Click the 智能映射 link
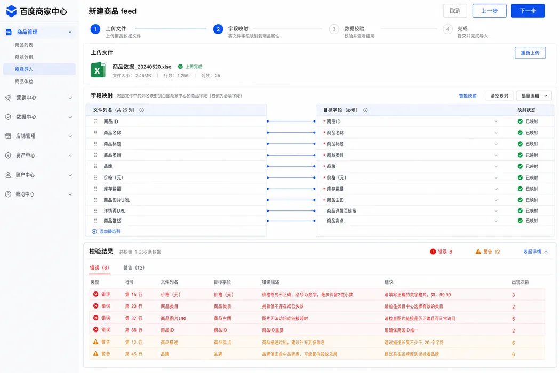This screenshot has height=373, width=560. click(x=468, y=96)
